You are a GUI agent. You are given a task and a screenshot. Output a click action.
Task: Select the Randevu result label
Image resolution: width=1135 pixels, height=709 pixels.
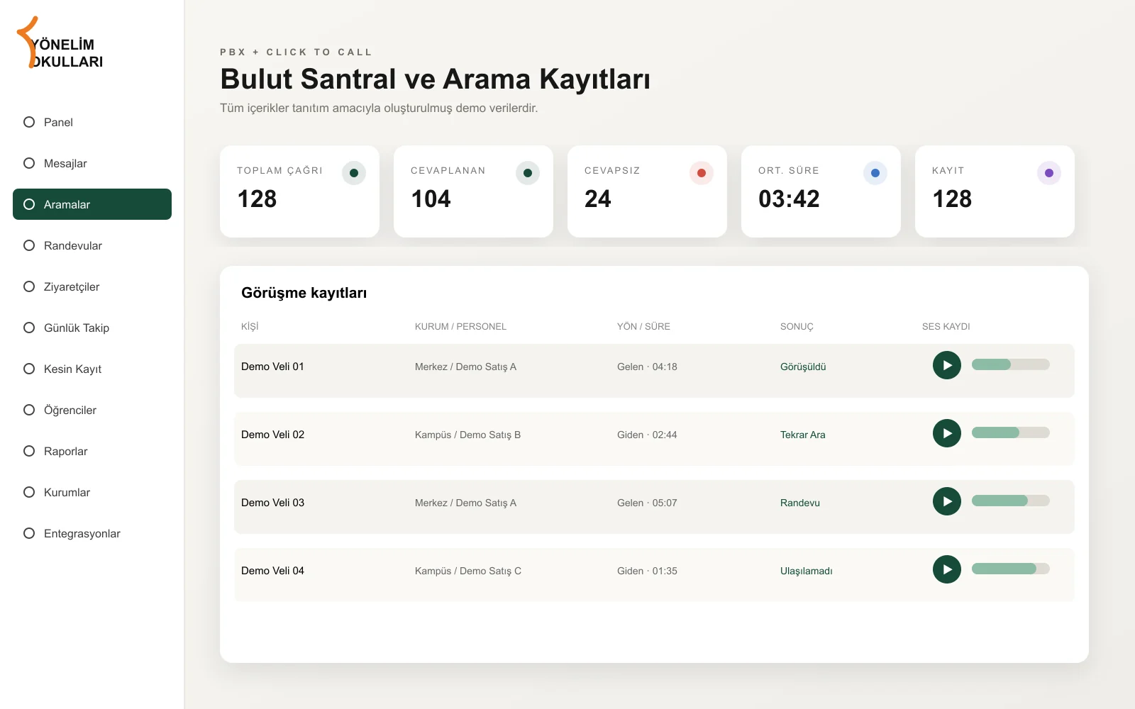[800, 503]
